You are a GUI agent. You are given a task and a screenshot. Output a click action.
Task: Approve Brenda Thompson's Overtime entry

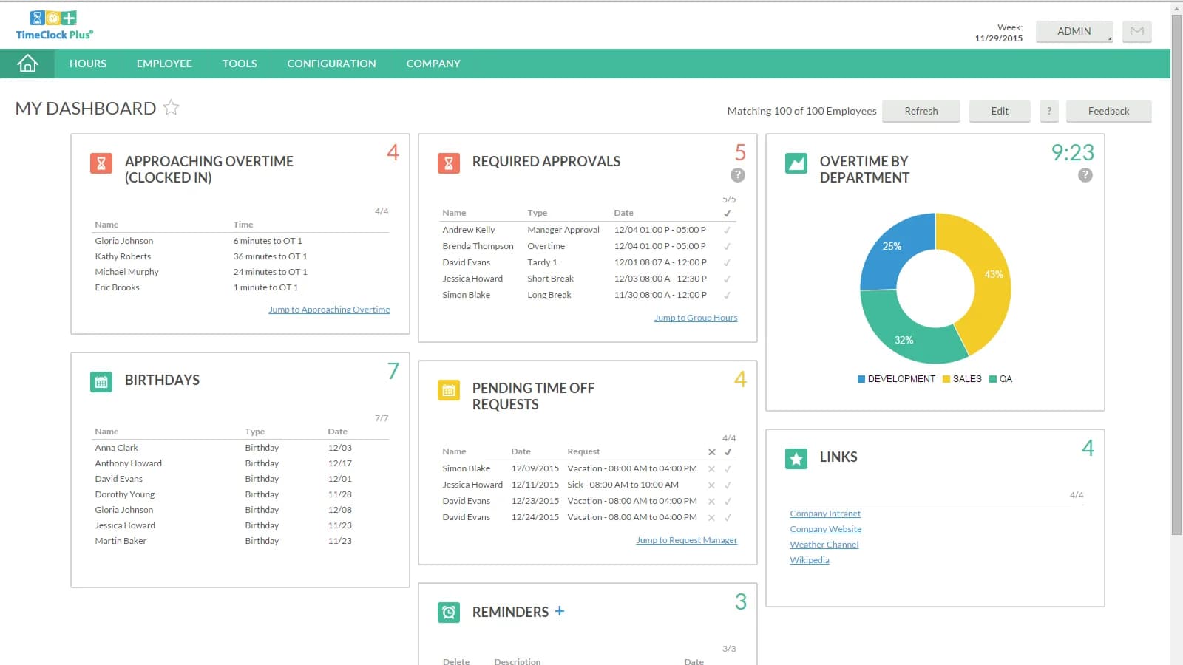tap(728, 246)
